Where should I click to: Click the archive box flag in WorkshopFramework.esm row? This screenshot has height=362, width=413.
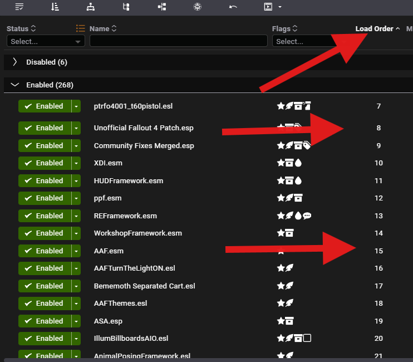[289, 233]
